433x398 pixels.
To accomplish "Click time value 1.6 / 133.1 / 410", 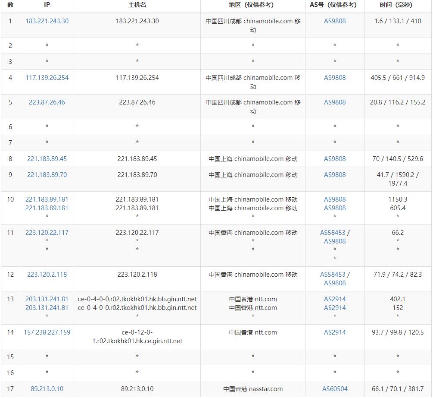I will (x=398, y=21).
